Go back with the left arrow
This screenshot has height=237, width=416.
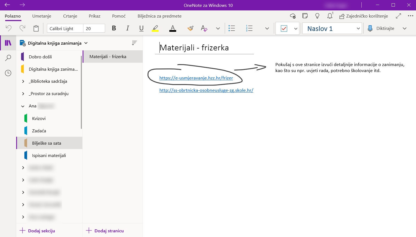click(x=7, y=5)
